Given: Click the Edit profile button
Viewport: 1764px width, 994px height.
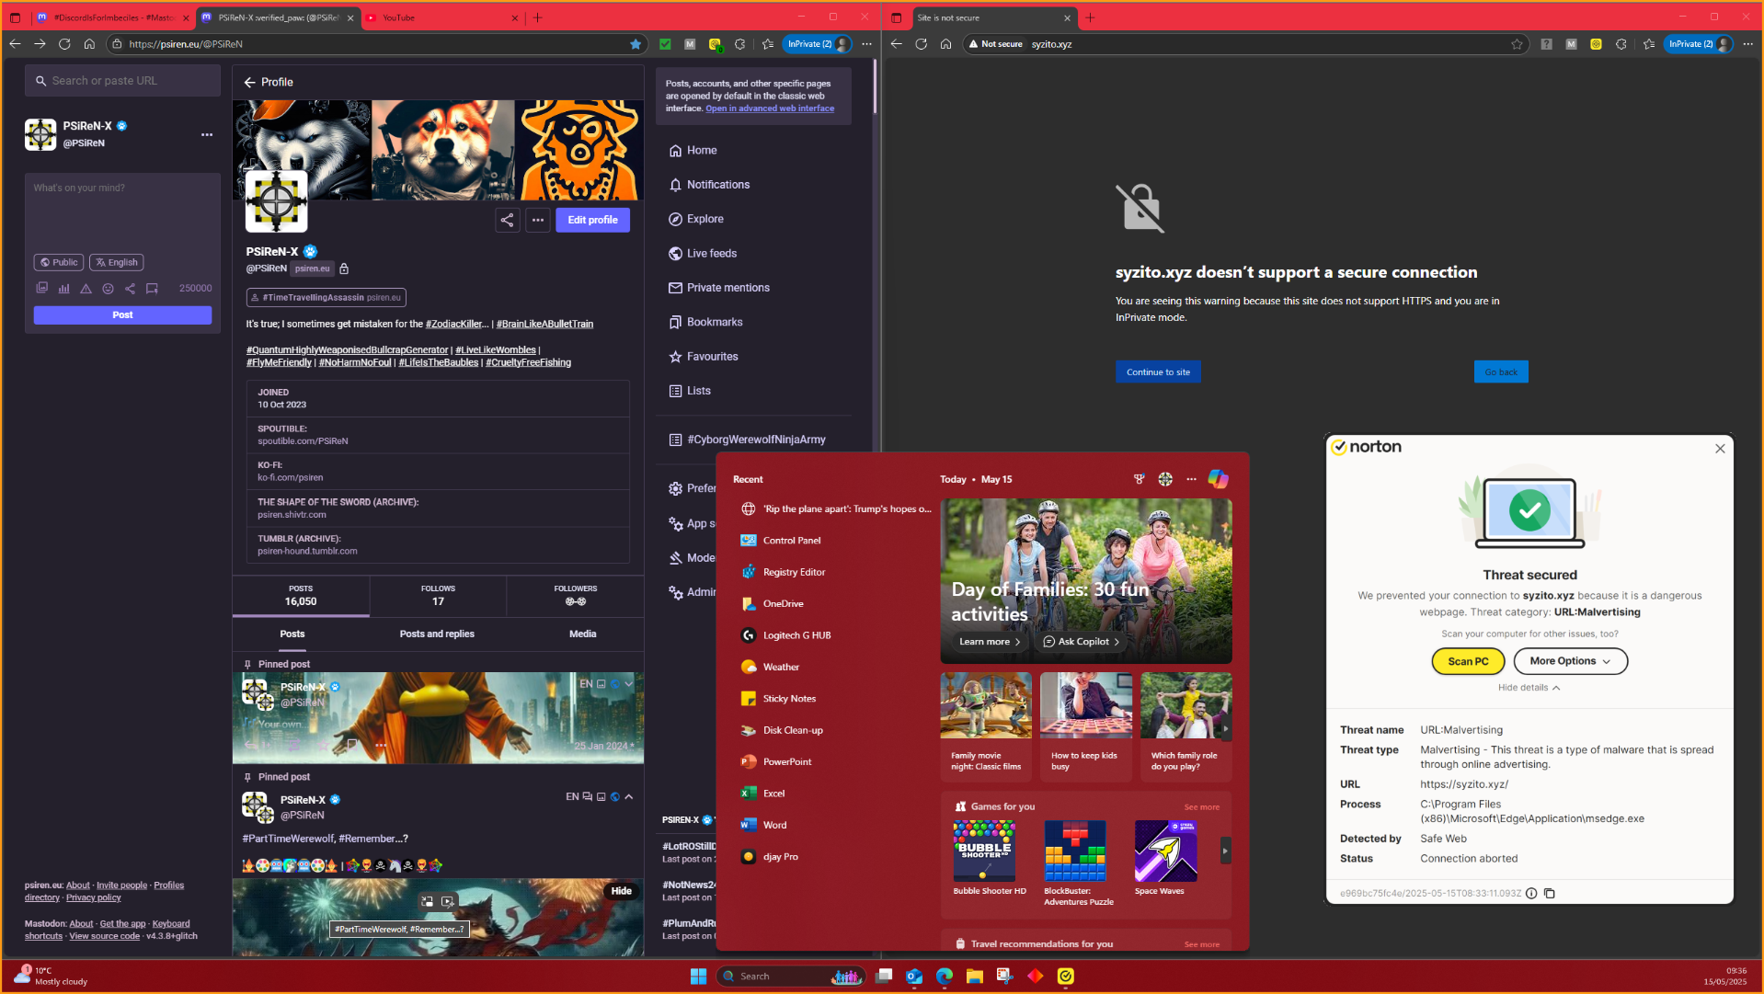Looking at the screenshot, I should click(592, 220).
